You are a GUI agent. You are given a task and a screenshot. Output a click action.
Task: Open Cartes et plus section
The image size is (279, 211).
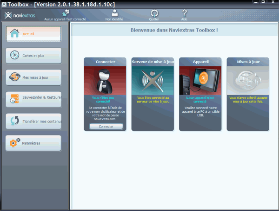(x=33, y=56)
